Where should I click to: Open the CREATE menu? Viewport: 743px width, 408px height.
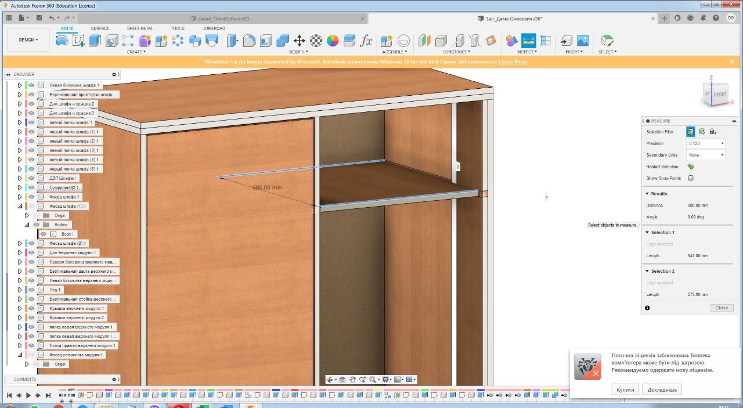[136, 52]
